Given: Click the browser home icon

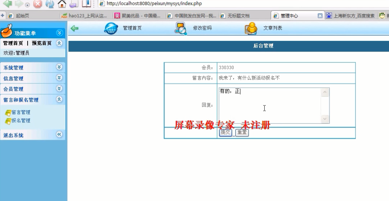Looking at the screenshot, I should tap(62, 4).
